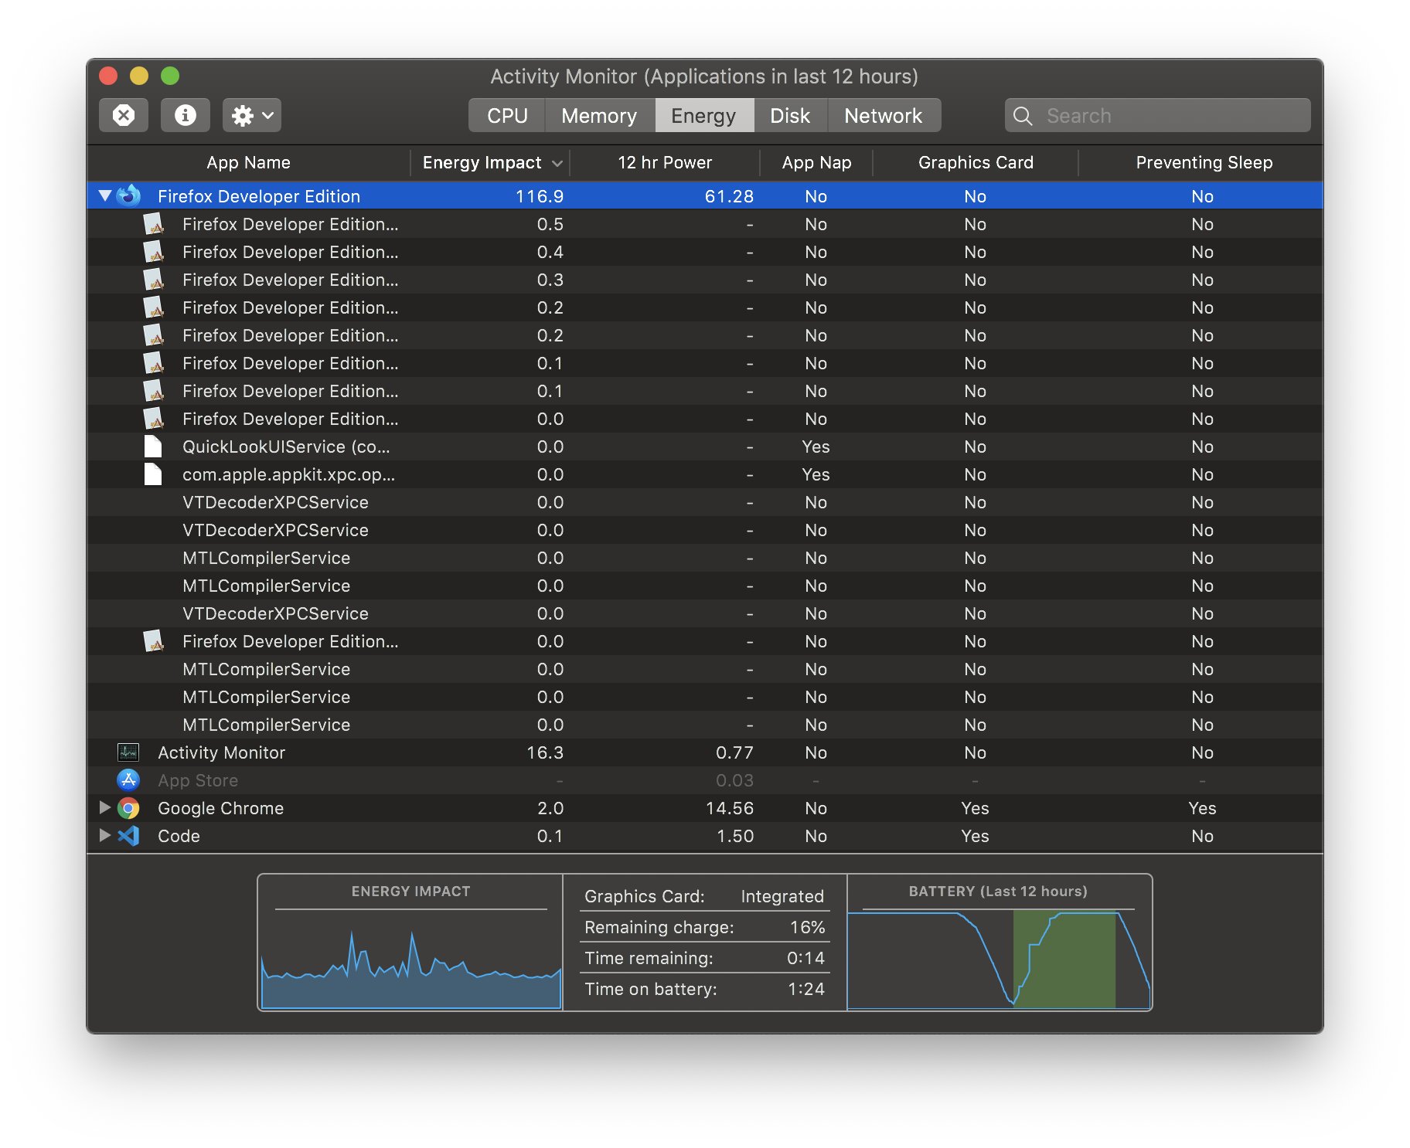Select Firefox subprocess icon with 0.3 impact
This screenshot has width=1410, height=1148.
tap(154, 280)
